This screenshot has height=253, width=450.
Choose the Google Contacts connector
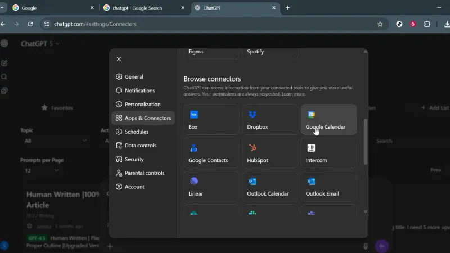[211, 153]
